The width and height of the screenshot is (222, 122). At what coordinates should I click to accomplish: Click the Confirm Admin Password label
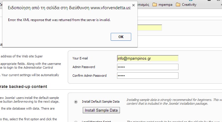point(89,76)
